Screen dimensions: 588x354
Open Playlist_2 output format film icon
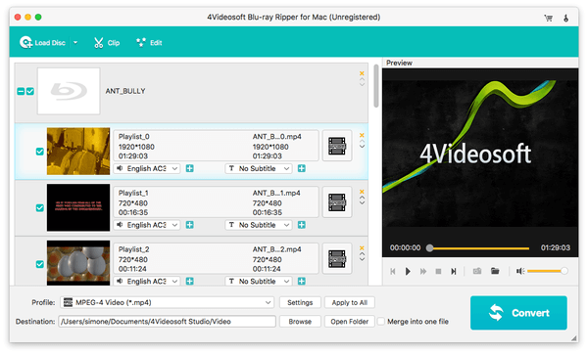pyautogui.click(x=337, y=258)
